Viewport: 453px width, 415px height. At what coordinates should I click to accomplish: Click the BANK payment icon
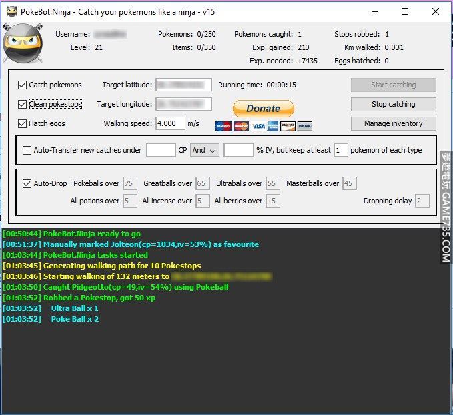pyautogui.click(x=304, y=126)
